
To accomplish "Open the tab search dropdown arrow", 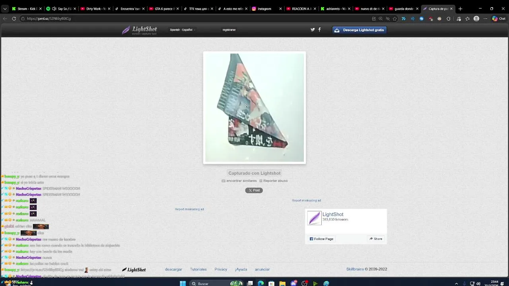I will point(5,9).
